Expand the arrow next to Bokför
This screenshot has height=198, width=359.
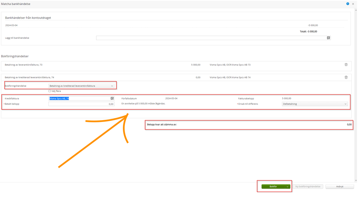coord(287,187)
